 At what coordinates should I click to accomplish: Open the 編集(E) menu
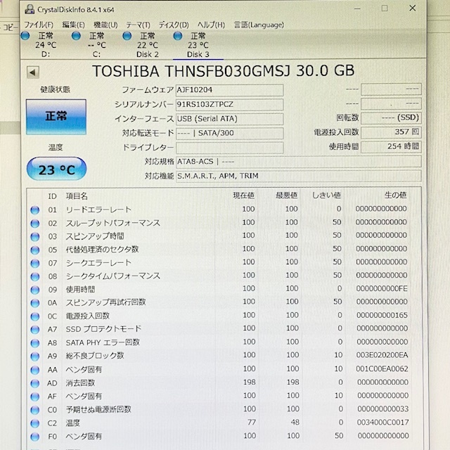click(x=73, y=25)
